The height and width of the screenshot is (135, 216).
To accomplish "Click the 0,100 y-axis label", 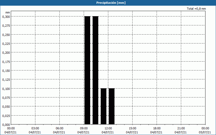I will [6, 89].
